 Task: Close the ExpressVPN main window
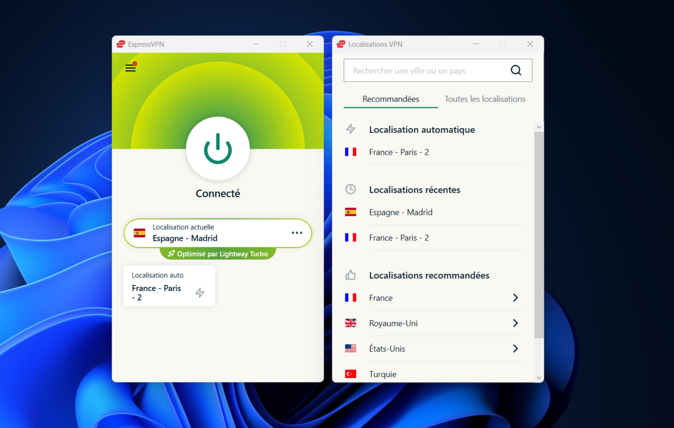310,44
